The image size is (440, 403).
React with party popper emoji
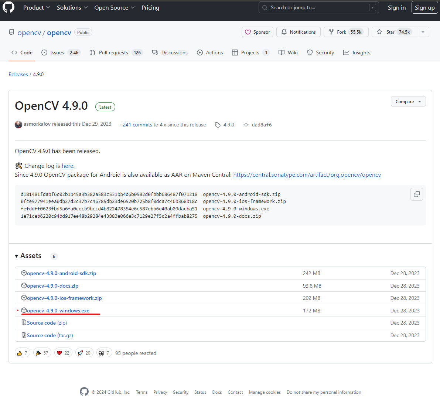coord(42,353)
